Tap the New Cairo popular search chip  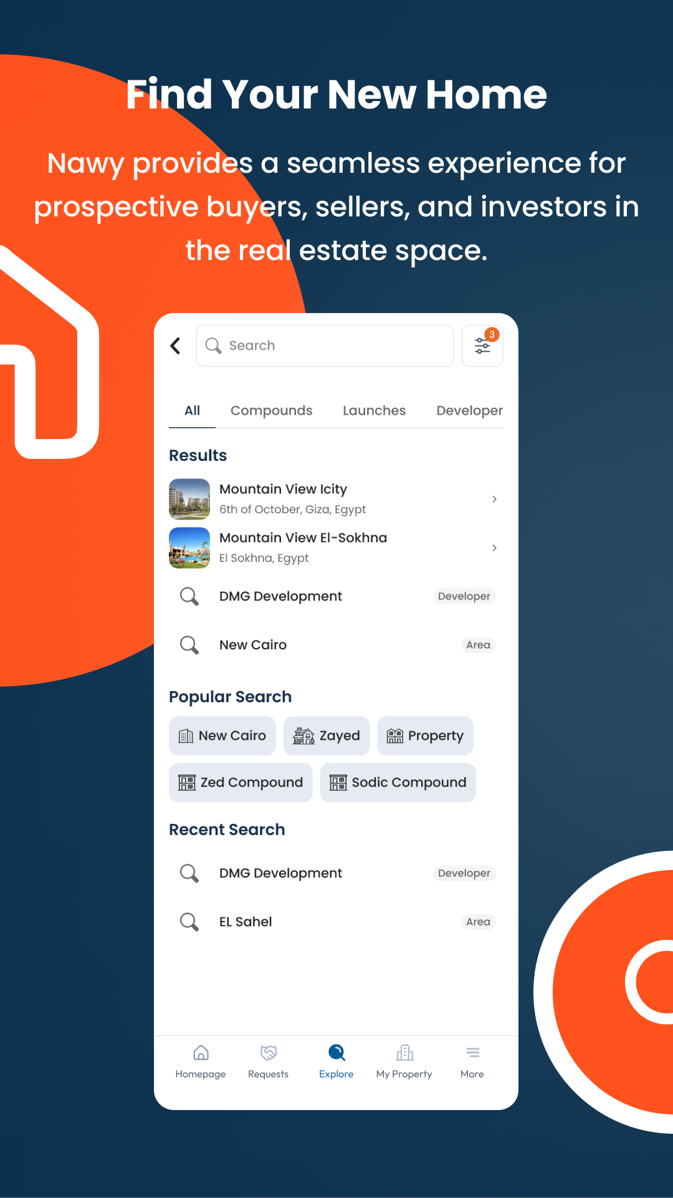click(x=222, y=736)
